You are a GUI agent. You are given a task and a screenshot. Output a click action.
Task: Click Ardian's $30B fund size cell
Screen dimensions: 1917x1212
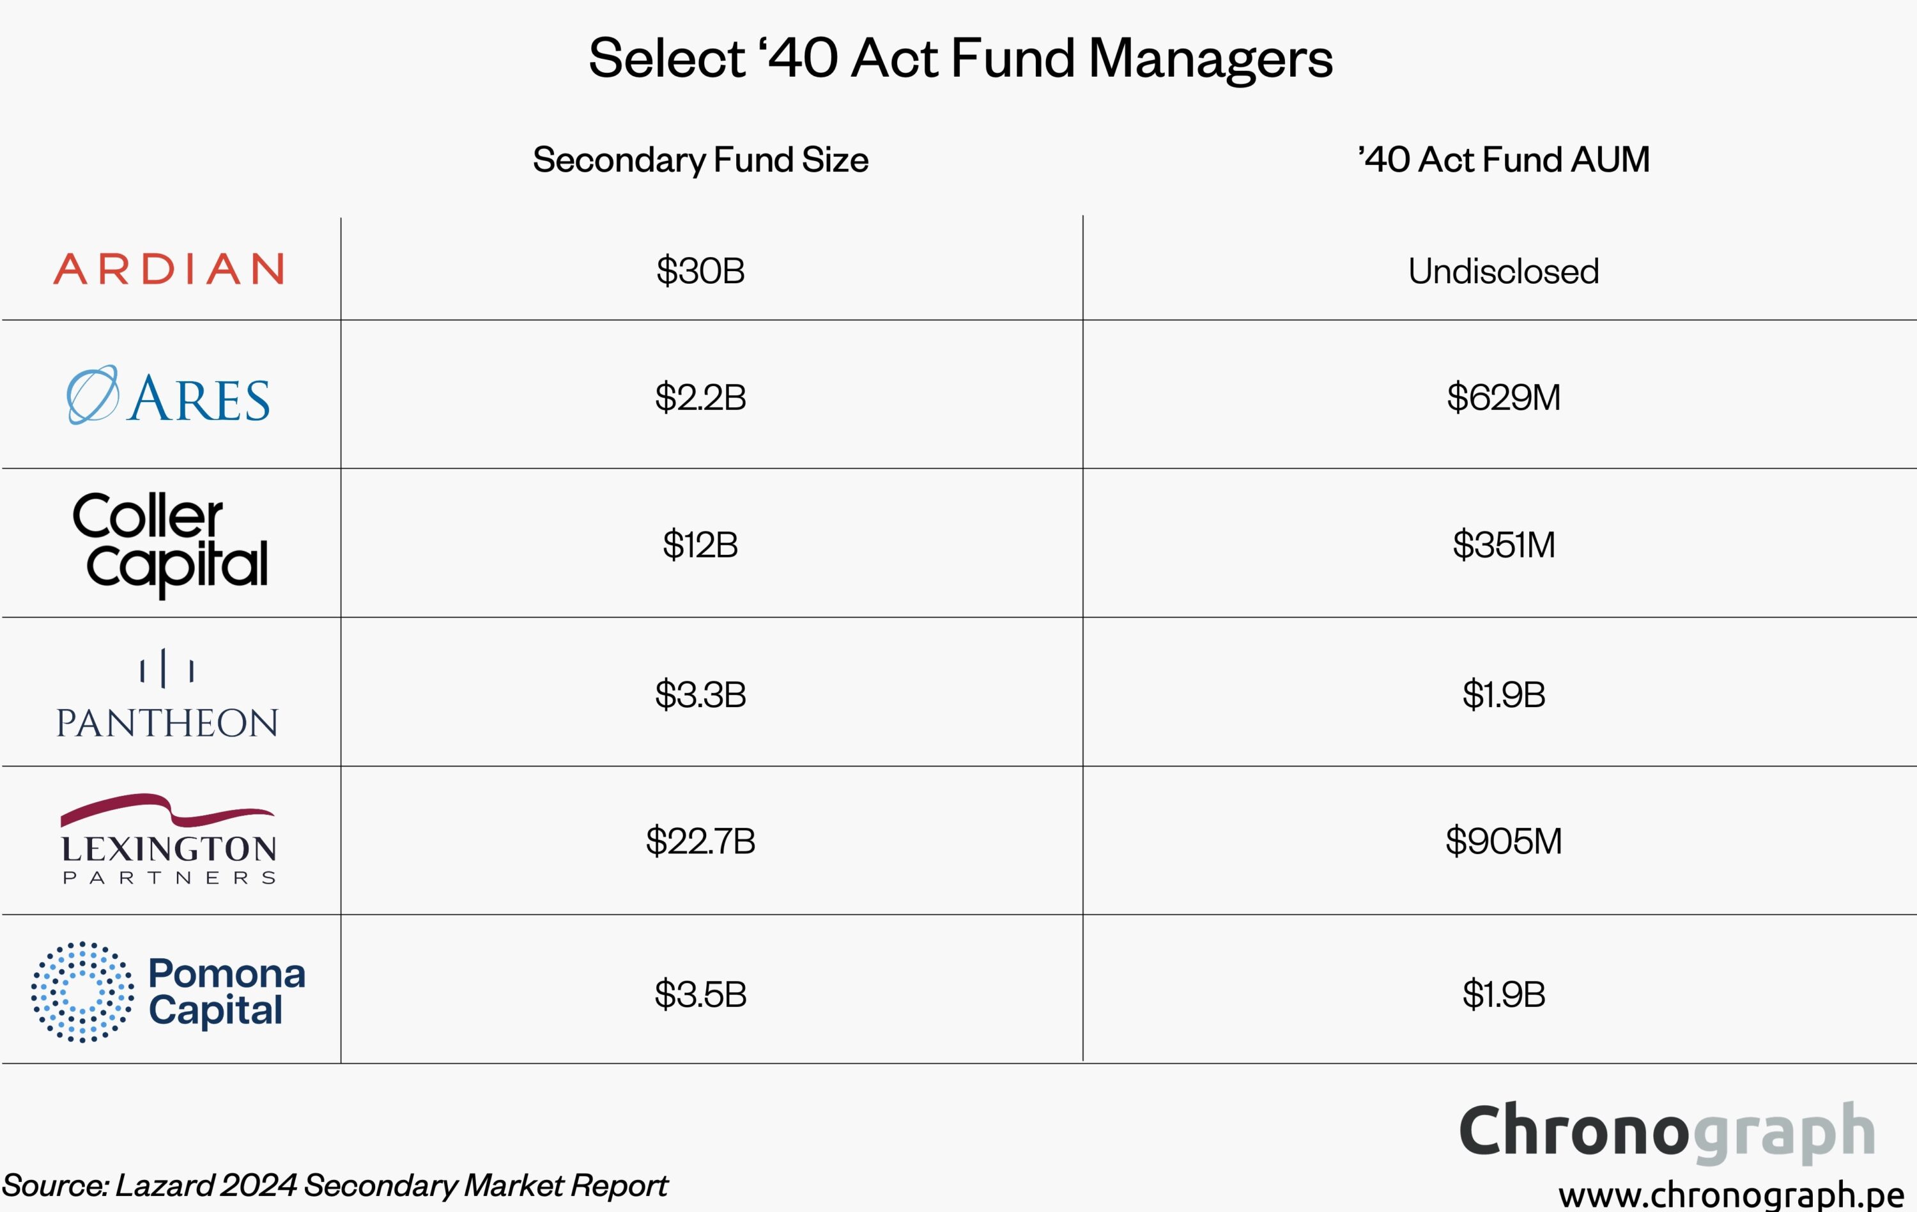click(x=700, y=271)
